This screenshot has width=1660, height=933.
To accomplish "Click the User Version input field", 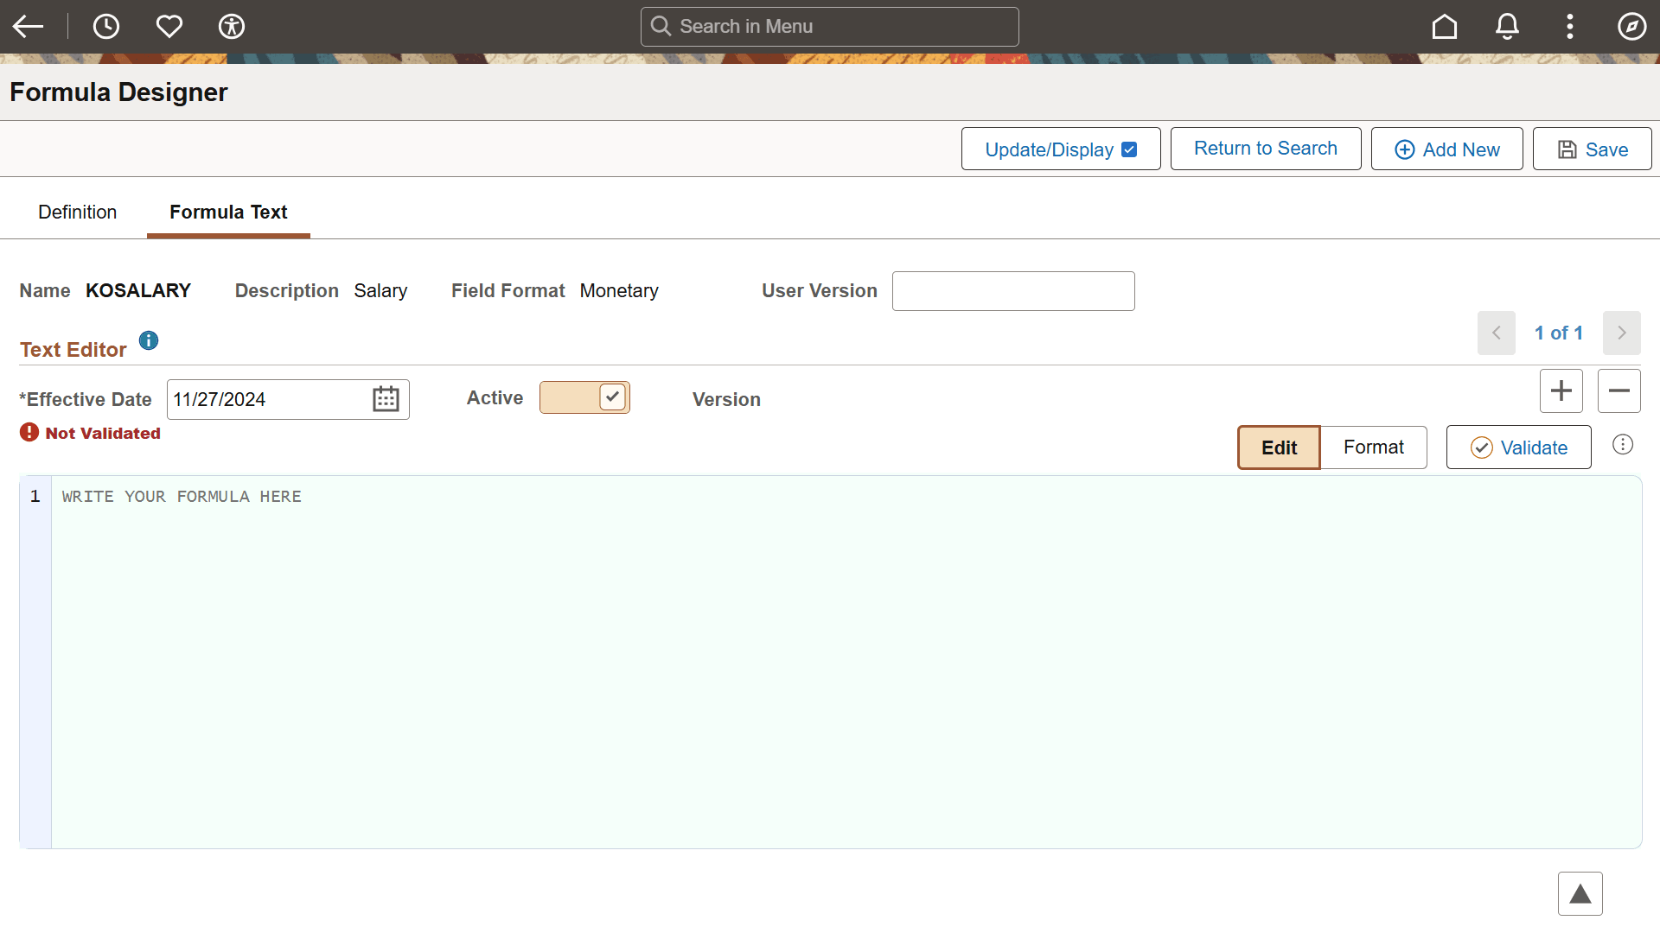I will pyautogui.click(x=1012, y=291).
